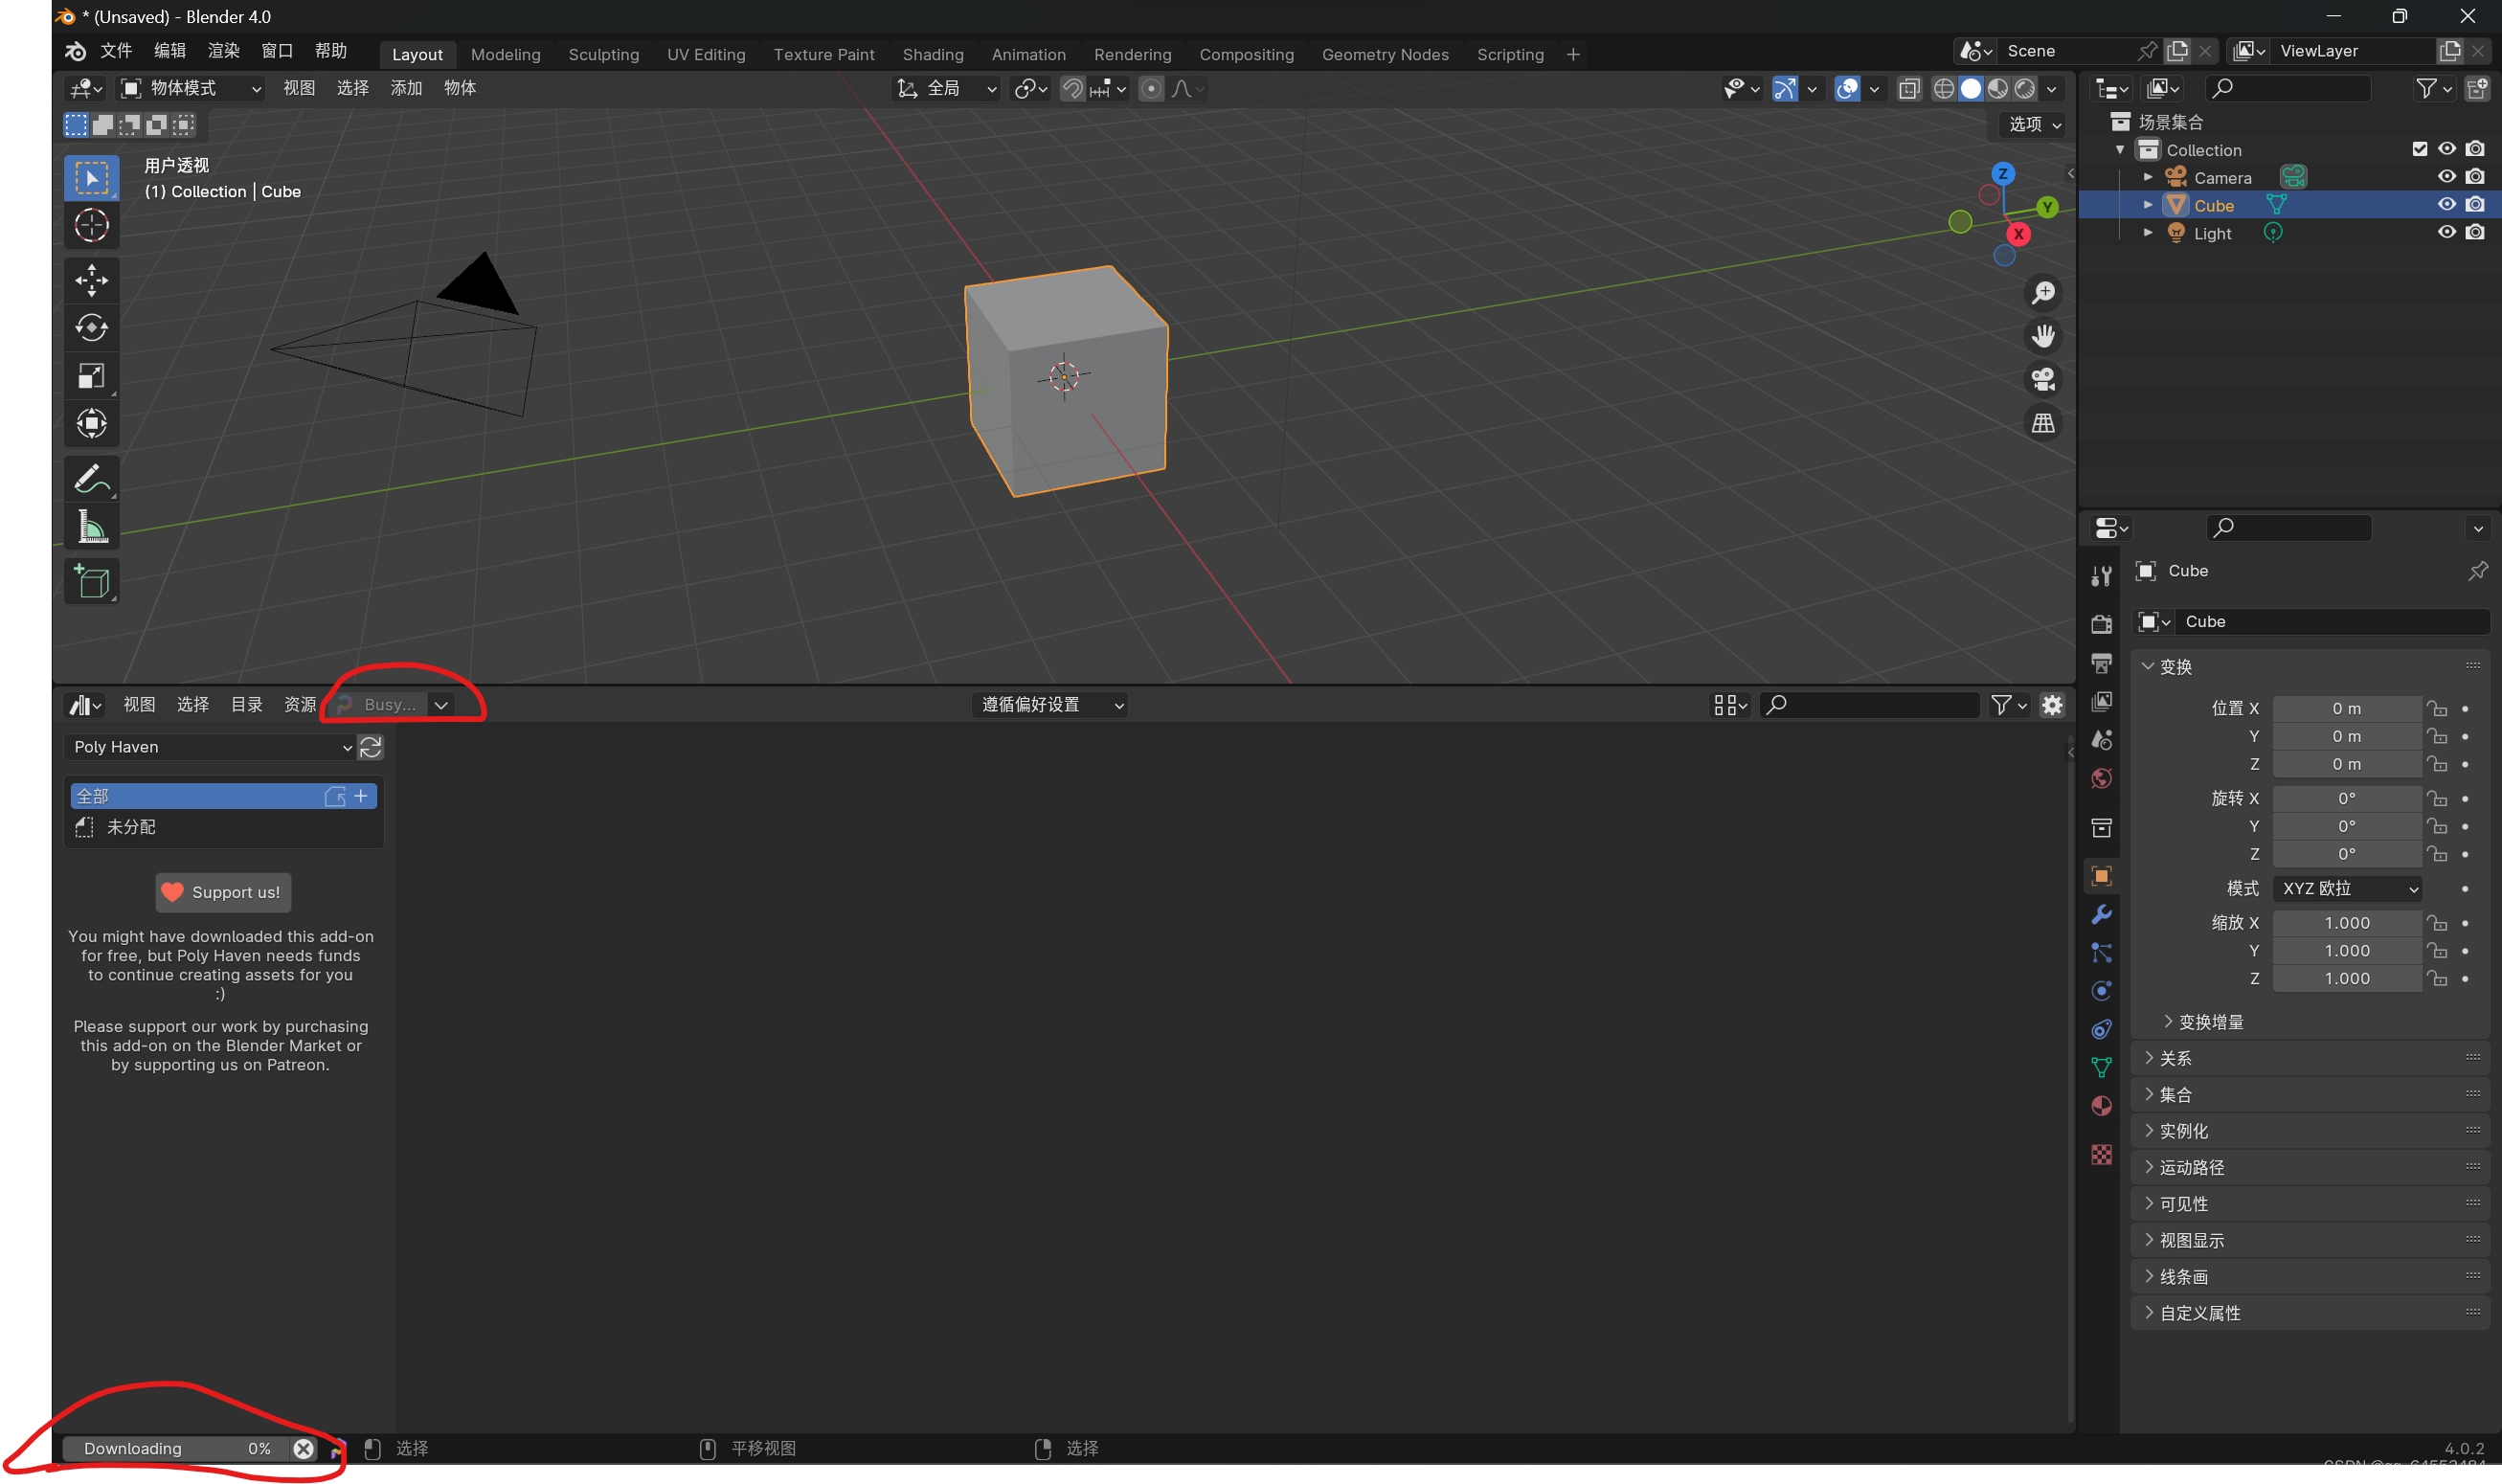2502x1484 pixels.
Task: Activate the Measure tool
Action: tap(92, 525)
